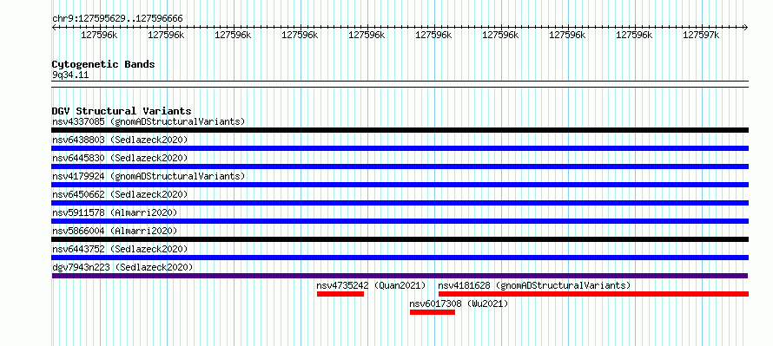Open nsv5911578 (Almarri2020) variant label
Image resolution: width=773 pixels, height=346 pixels.
(115, 212)
